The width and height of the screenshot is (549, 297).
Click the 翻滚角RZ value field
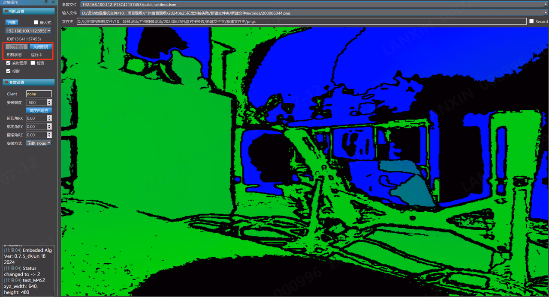click(36, 135)
